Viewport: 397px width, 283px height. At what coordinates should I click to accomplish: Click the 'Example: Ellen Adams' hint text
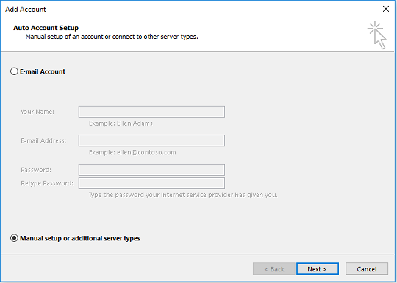[121, 123]
